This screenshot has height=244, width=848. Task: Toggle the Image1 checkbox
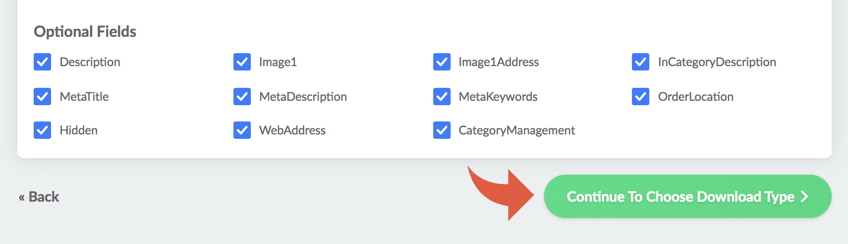(242, 62)
